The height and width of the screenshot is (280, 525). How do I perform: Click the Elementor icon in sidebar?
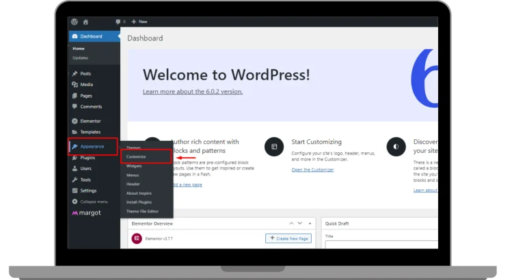coord(75,121)
